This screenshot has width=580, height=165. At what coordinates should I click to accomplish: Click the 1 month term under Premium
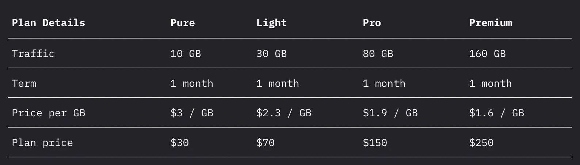pos(490,84)
